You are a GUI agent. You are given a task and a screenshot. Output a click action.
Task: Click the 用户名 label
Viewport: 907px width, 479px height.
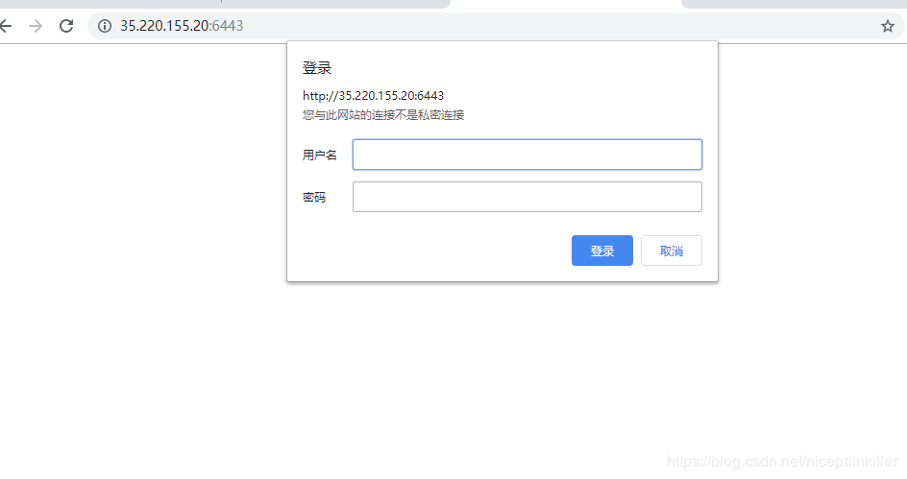[320, 155]
